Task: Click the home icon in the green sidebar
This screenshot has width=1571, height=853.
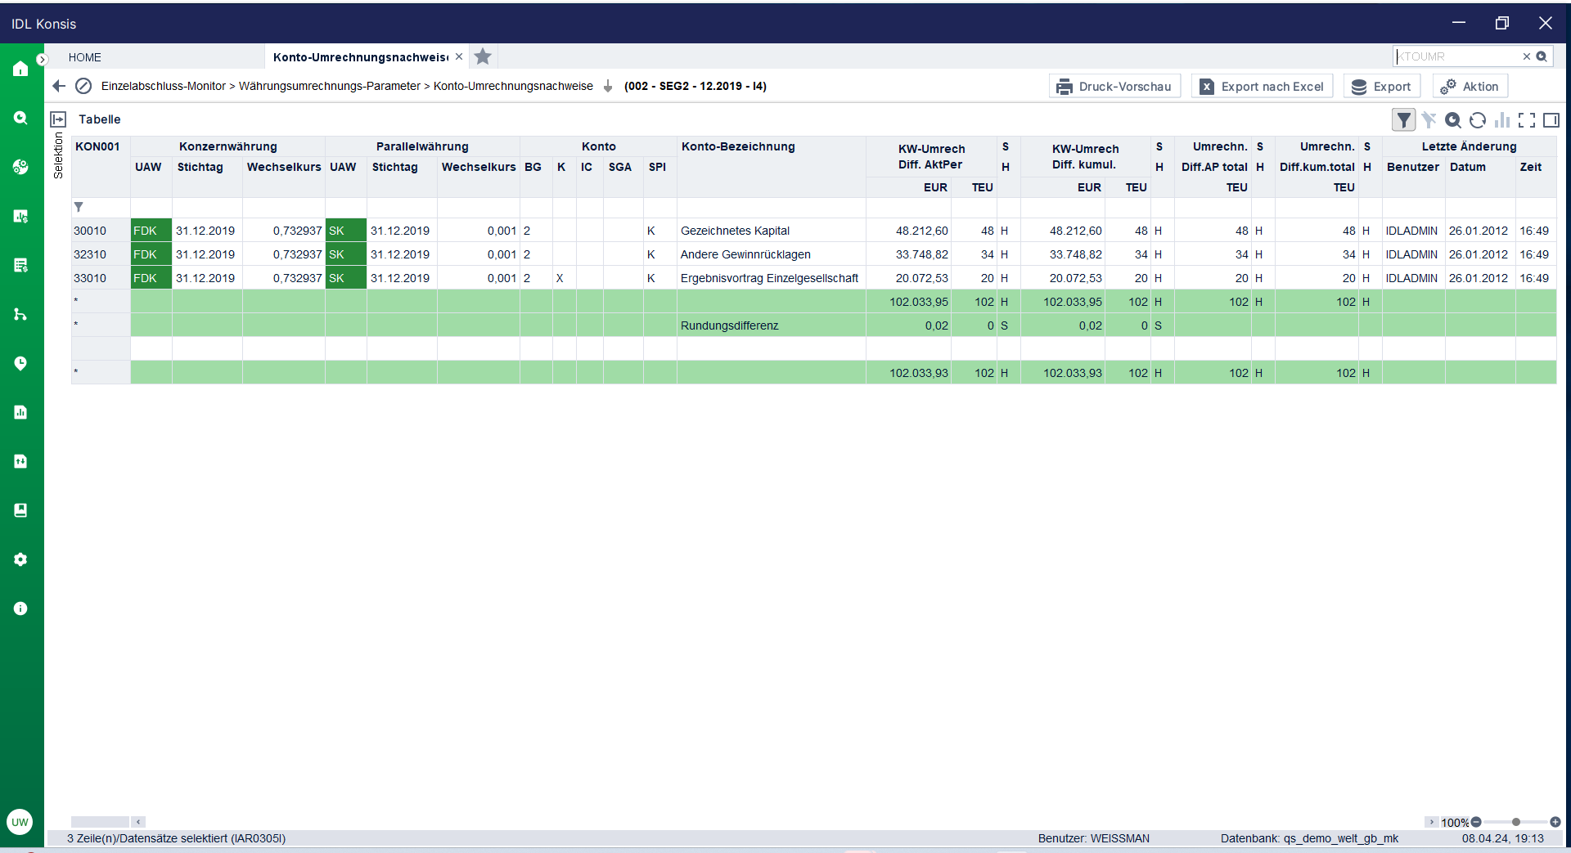Action: (20, 69)
